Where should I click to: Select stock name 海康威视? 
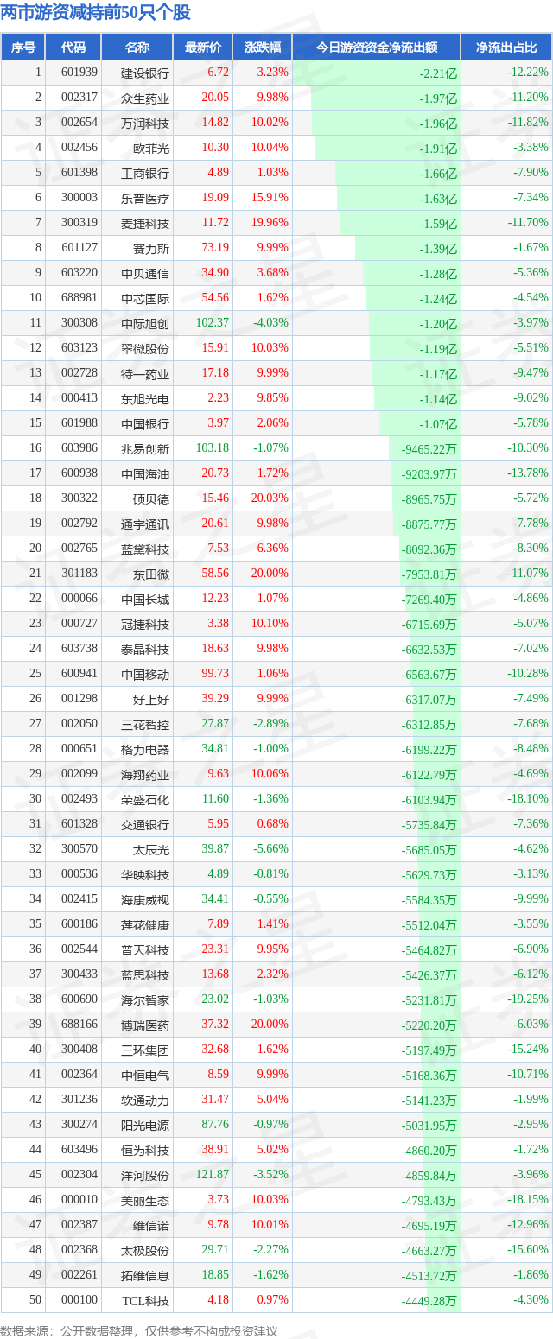pos(145,900)
